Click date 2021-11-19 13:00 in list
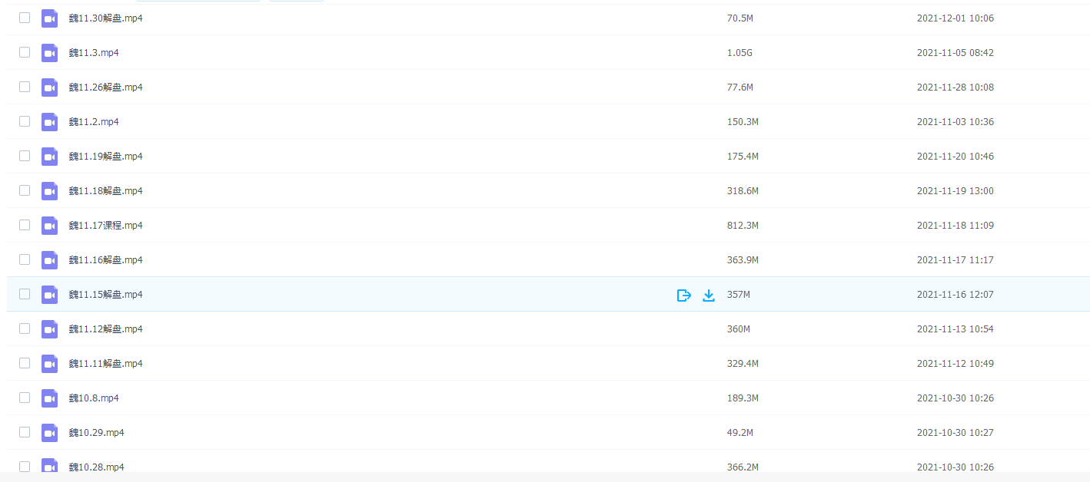The image size is (1090, 482). (955, 191)
